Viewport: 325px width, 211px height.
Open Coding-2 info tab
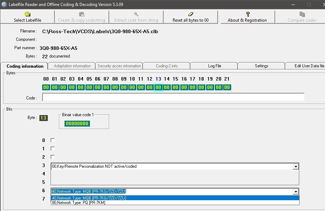click(167, 66)
